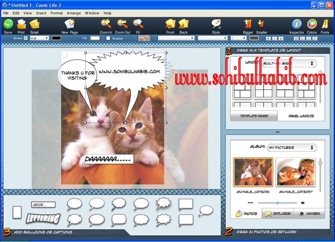
Task: Click the white Fill color swatch
Action: [95, 38]
